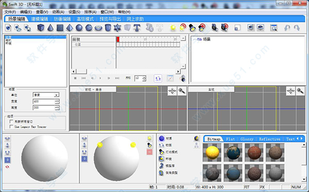Switch to the Glossy material tab
The height and width of the screenshot is (192, 309).
247,139
